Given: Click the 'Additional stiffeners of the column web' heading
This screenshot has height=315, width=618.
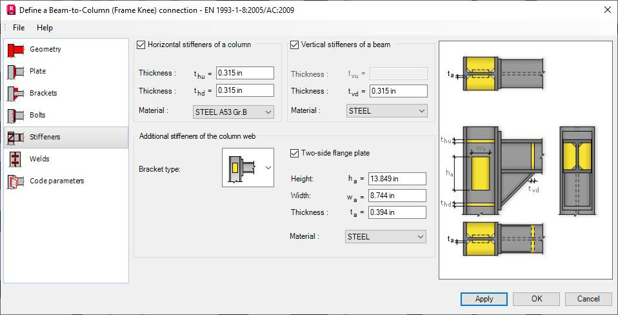Looking at the screenshot, I should [197, 136].
